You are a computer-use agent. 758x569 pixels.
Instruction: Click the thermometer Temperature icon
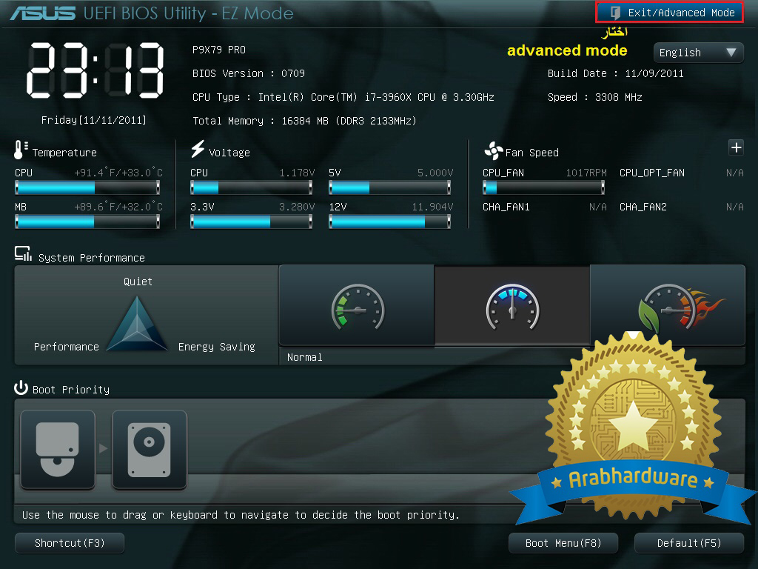point(20,150)
